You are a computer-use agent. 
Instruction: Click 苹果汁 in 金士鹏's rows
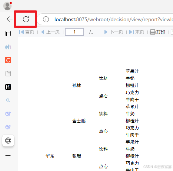[x=132, y=107]
